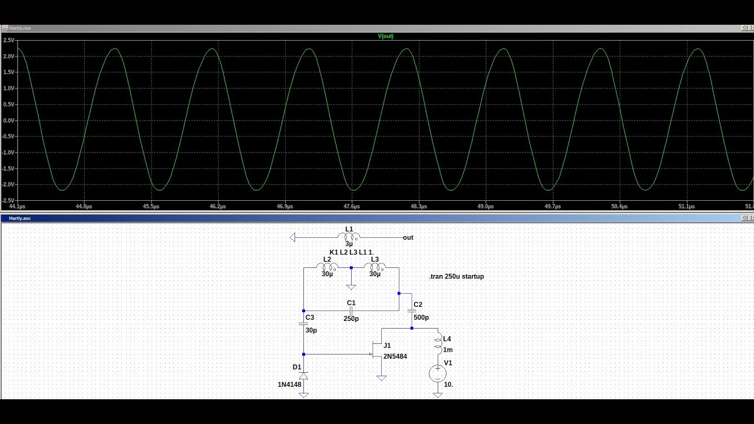Click the 'C3' reference label
The height and width of the screenshot is (424, 754).
(x=310, y=317)
